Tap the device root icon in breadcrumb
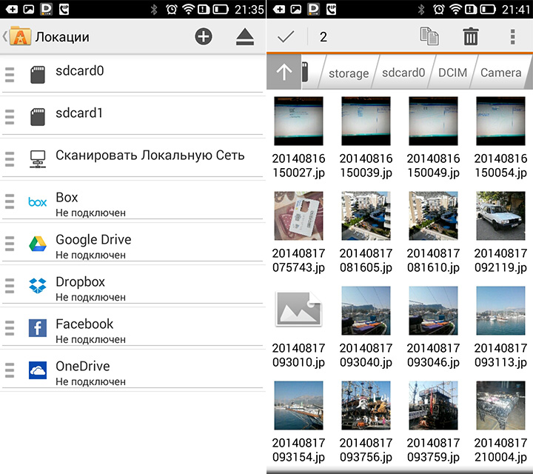 coord(305,72)
